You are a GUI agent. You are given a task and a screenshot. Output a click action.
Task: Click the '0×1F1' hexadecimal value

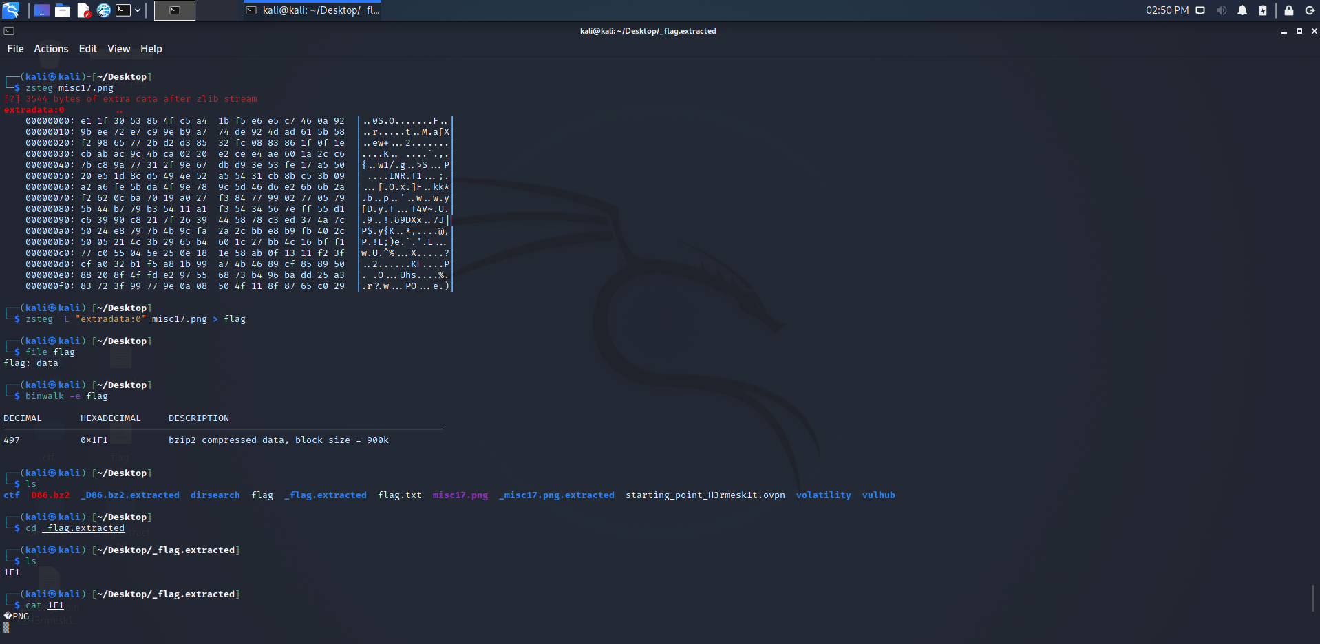pyautogui.click(x=94, y=440)
